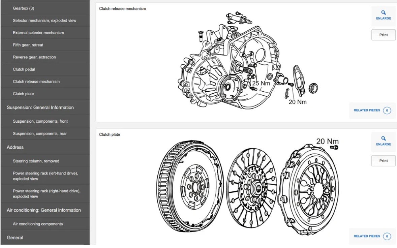The width and height of the screenshot is (397, 248).
Task: Print the Clutch release mechanism diagram
Action: pos(383,35)
